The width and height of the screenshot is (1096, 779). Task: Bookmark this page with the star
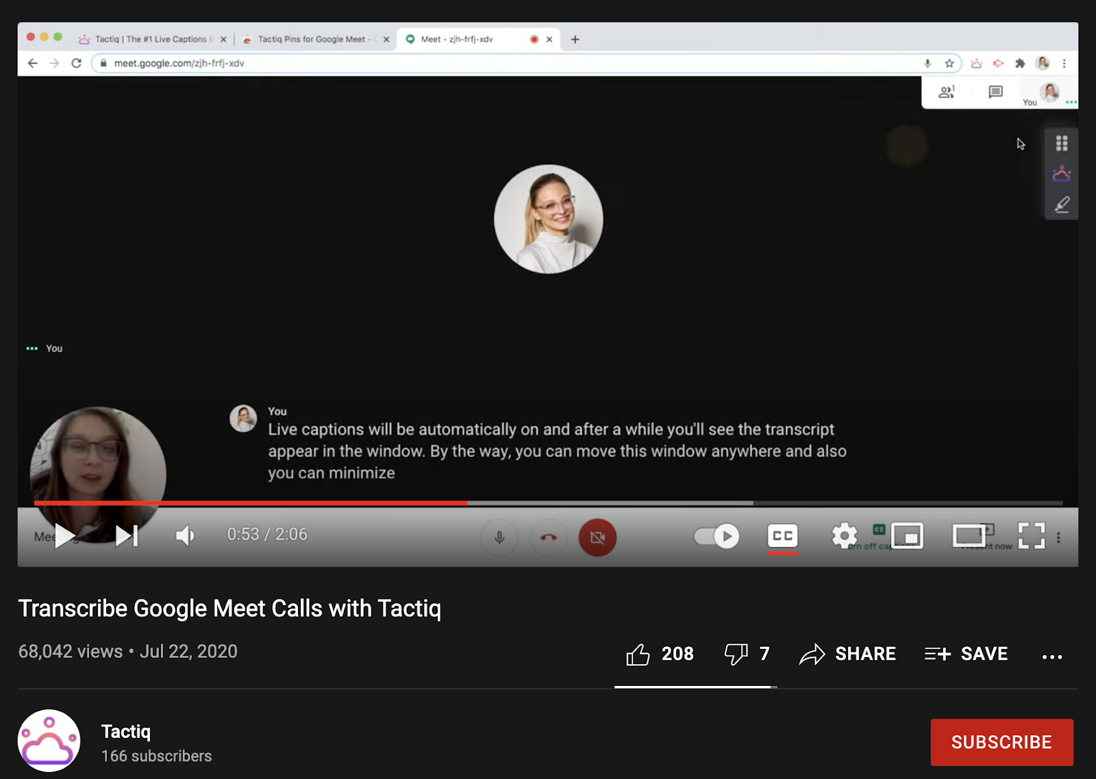click(x=949, y=63)
